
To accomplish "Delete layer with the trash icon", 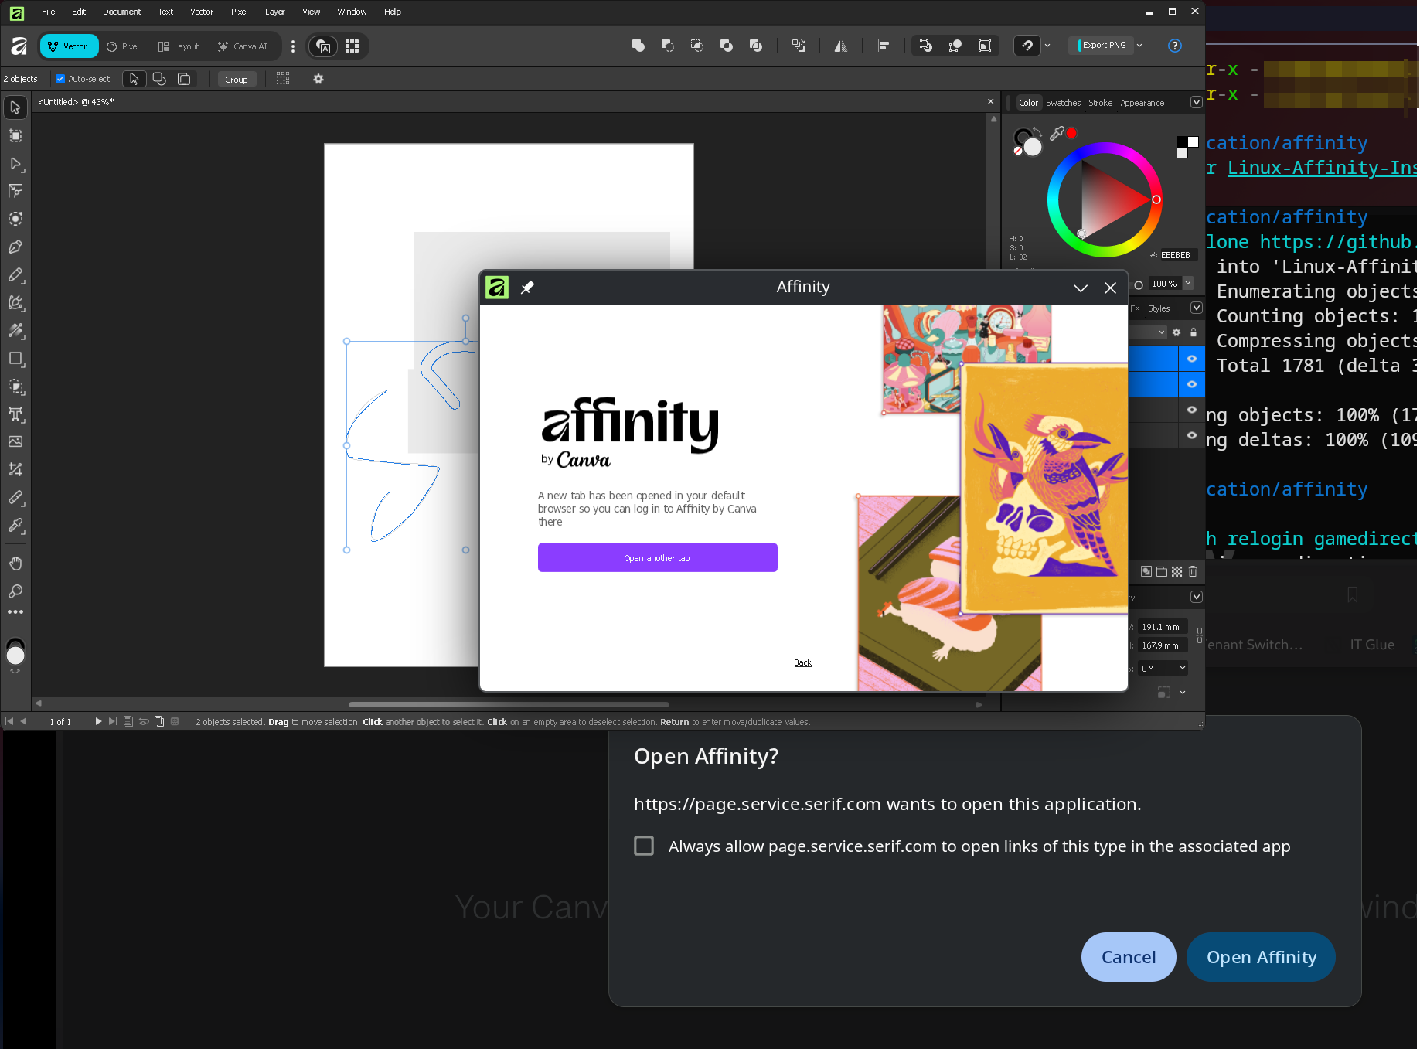I will [1193, 571].
